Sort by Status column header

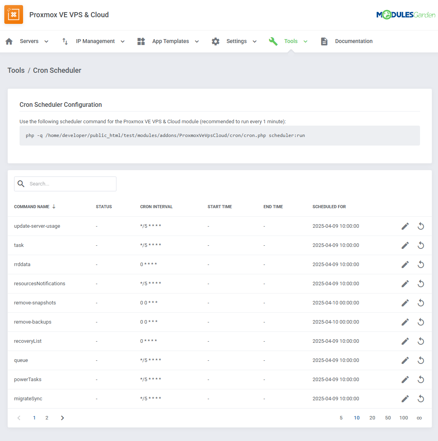click(104, 207)
